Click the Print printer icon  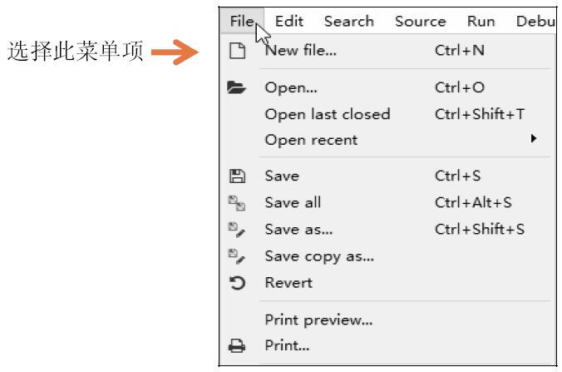point(237,346)
